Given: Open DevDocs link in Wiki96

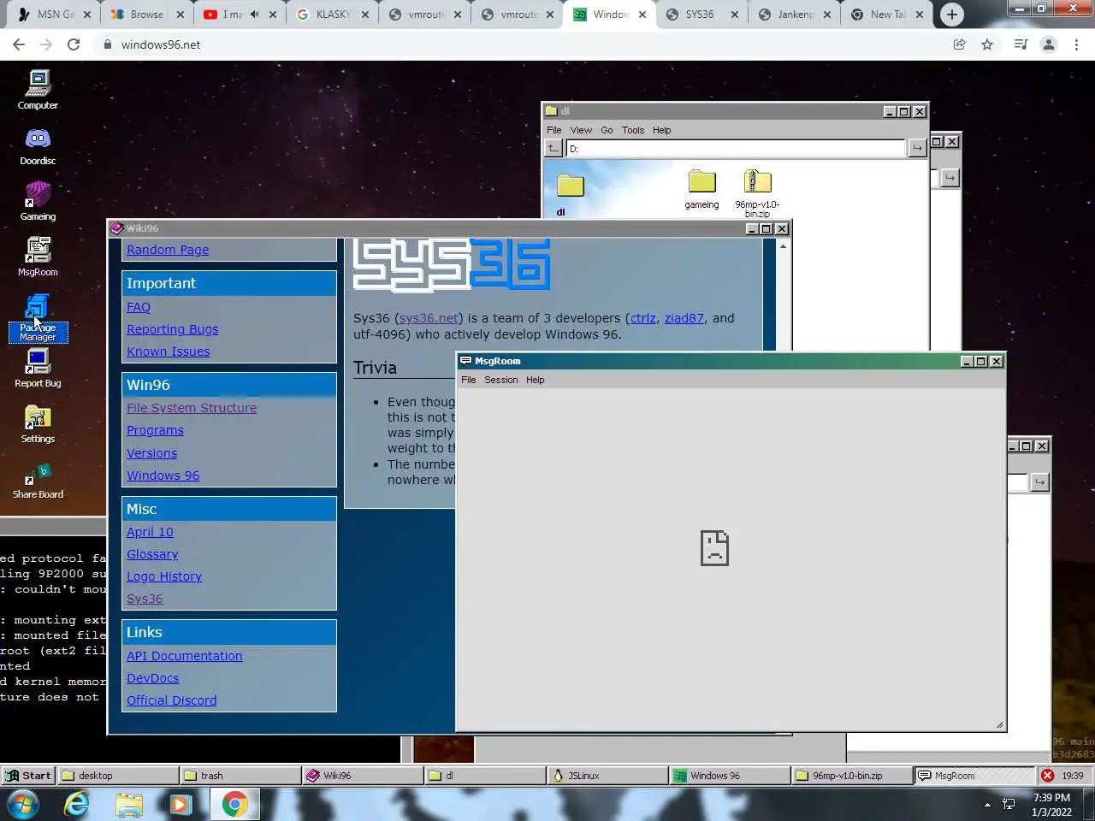Looking at the screenshot, I should coord(153,678).
